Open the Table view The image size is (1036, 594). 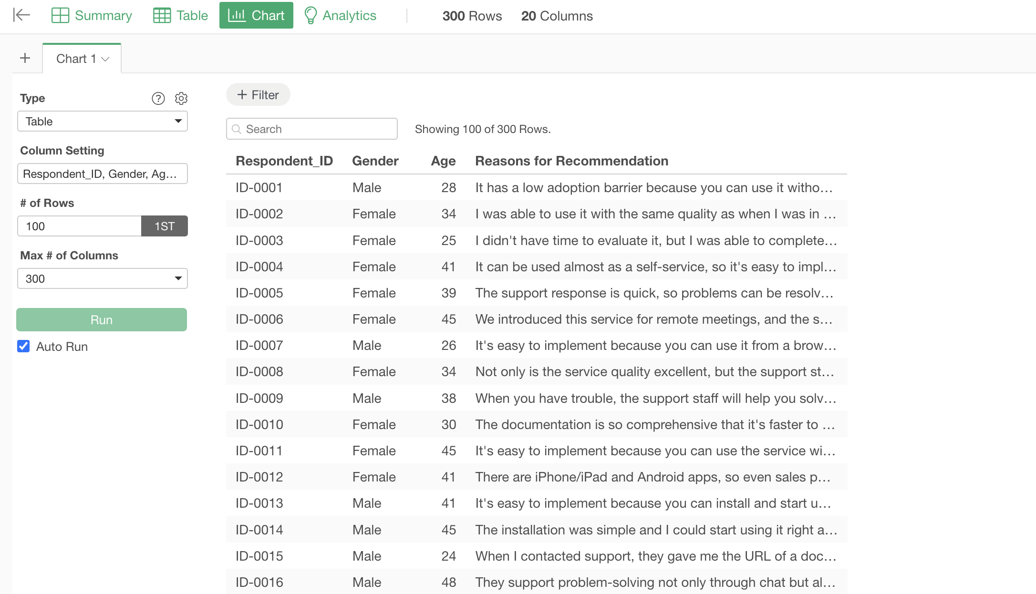click(x=180, y=16)
